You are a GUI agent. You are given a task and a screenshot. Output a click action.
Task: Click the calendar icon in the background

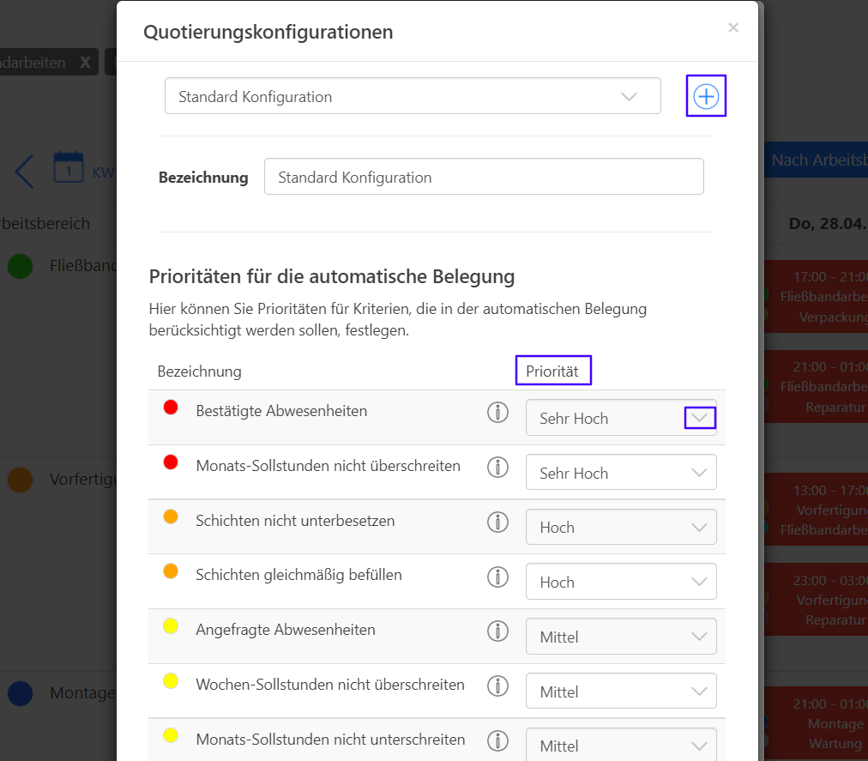point(69,167)
